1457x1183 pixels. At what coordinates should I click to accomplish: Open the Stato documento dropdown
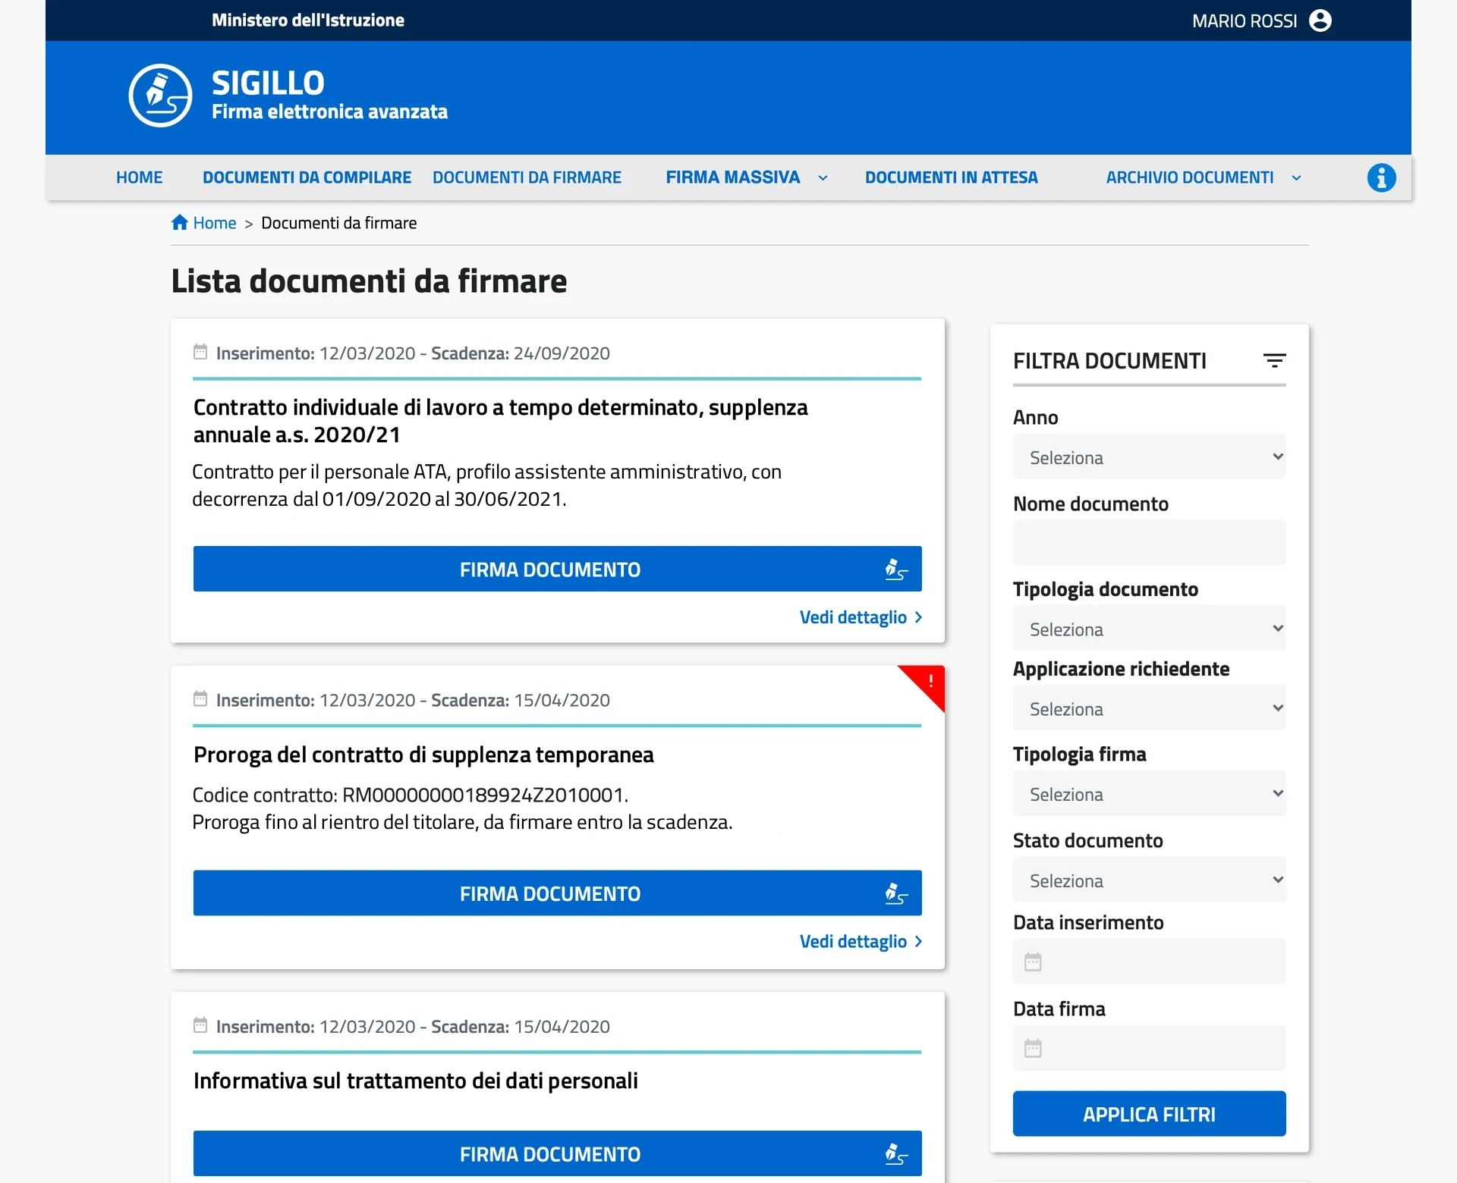click(x=1149, y=880)
